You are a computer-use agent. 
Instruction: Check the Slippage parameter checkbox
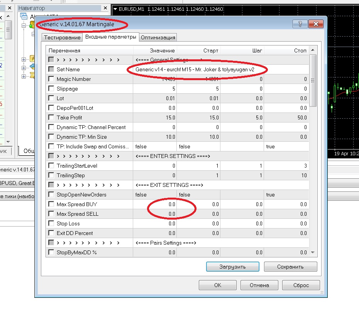tap(51, 89)
